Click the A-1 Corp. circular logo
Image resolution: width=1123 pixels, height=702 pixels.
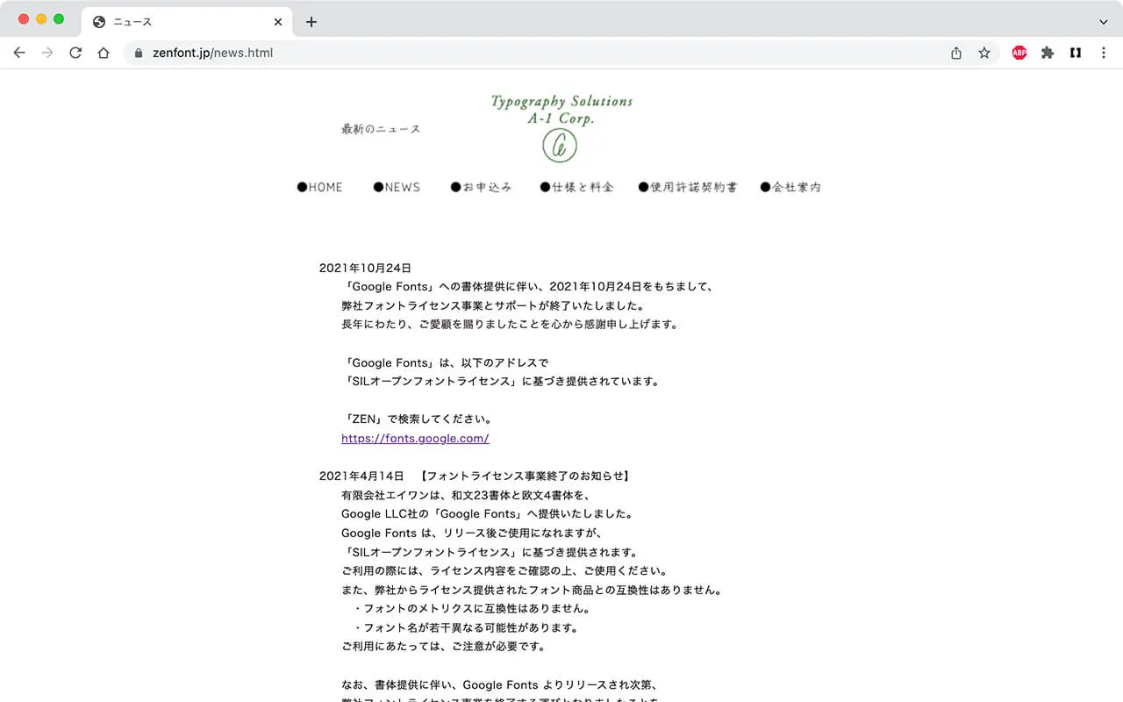(x=560, y=146)
